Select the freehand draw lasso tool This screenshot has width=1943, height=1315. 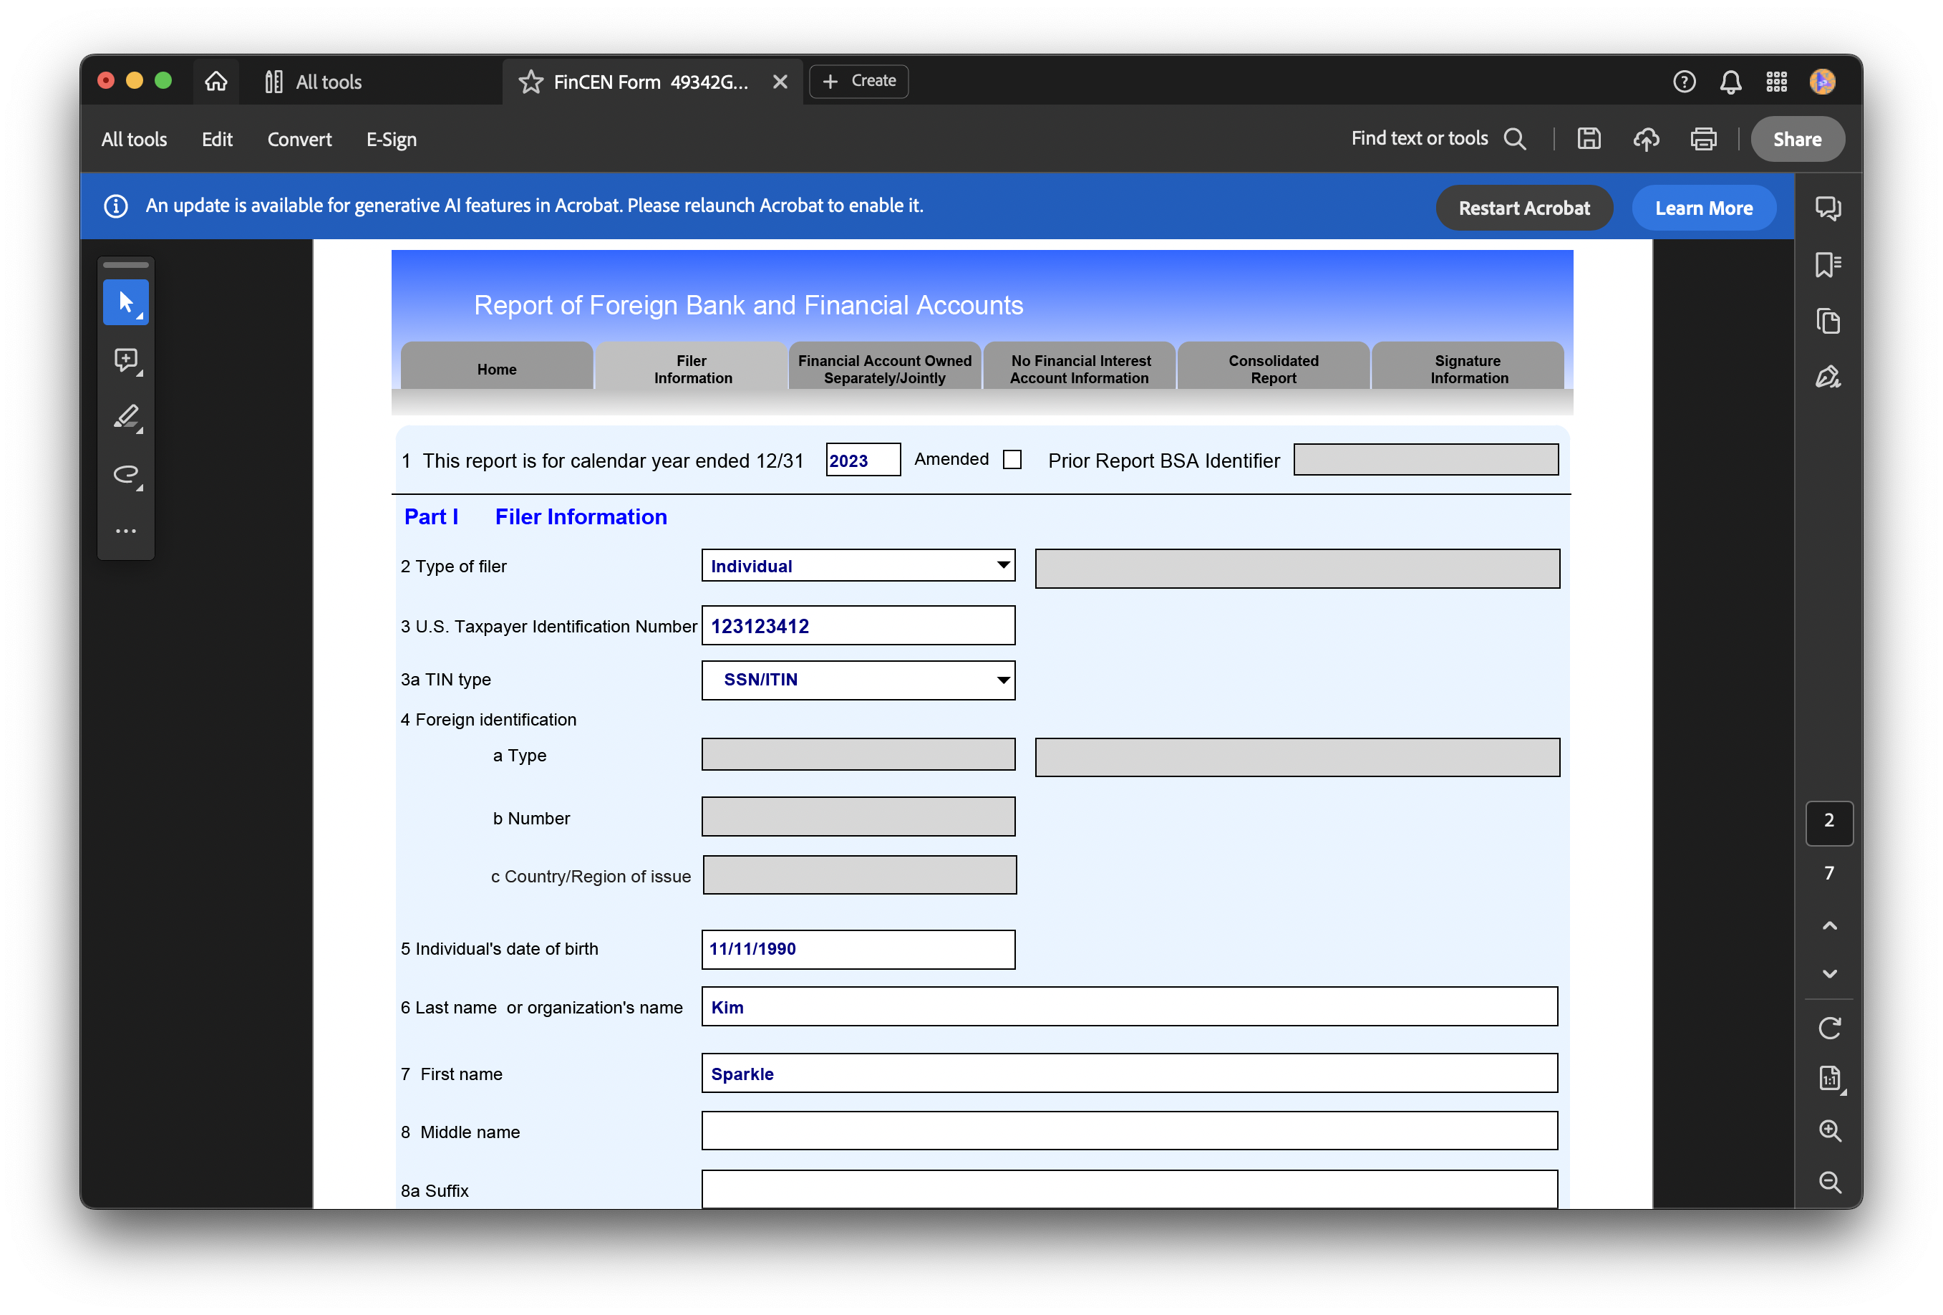[125, 474]
